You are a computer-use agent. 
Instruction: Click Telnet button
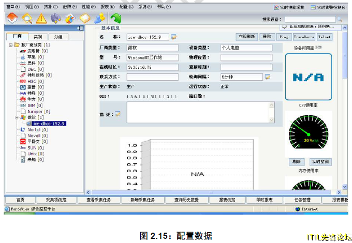(325, 37)
